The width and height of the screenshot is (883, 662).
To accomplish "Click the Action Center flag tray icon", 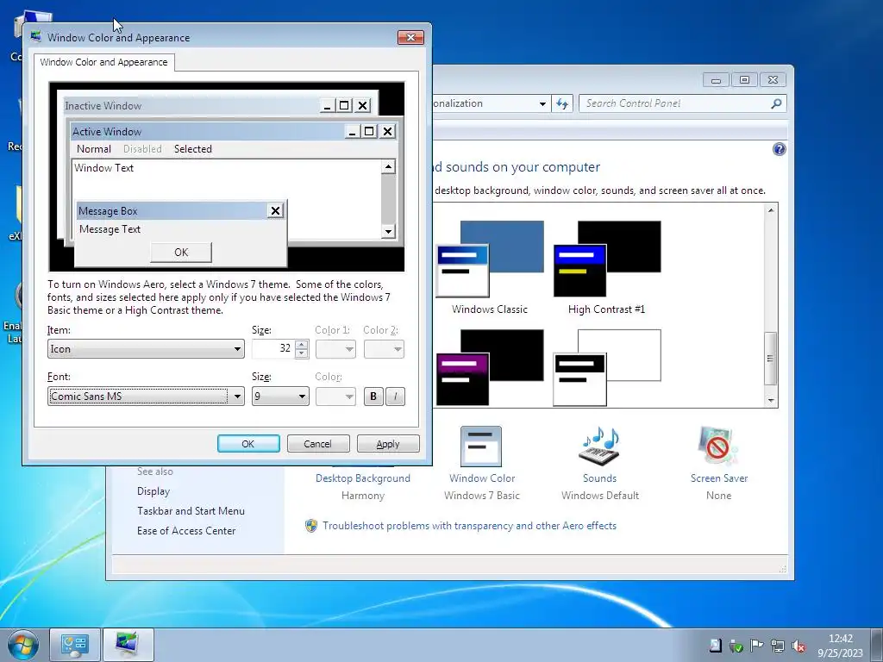I will click(756, 646).
